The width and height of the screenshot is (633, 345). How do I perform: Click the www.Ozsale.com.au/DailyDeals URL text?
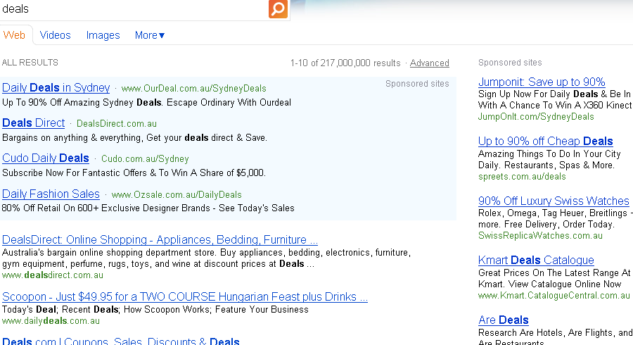(177, 195)
